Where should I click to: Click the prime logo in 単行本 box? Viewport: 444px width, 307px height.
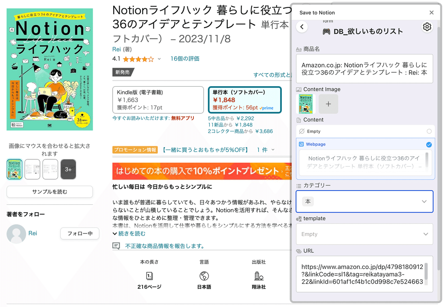(x=267, y=108)
